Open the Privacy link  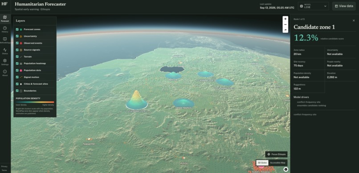[x=4, y=167]
